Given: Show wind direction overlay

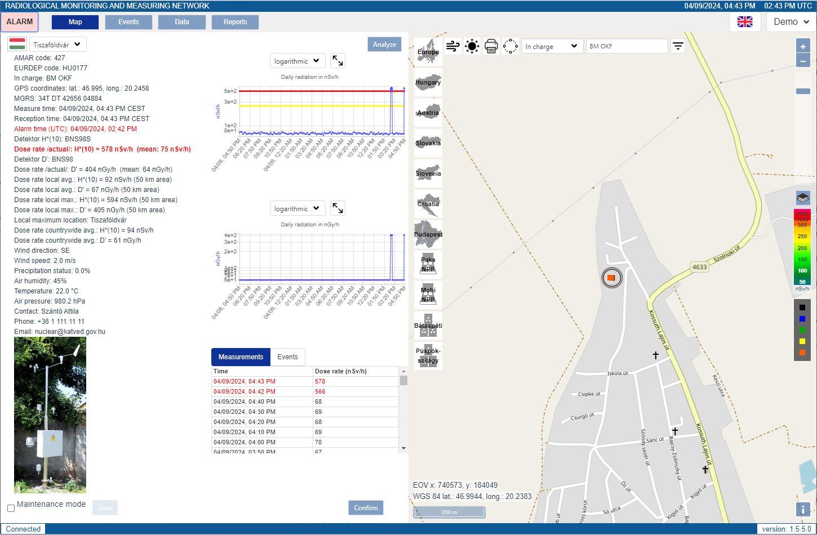Looking at the screenshot, I should point(453,46).
